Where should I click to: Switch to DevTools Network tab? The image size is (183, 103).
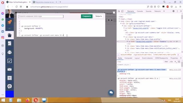(x=158, y=11)
